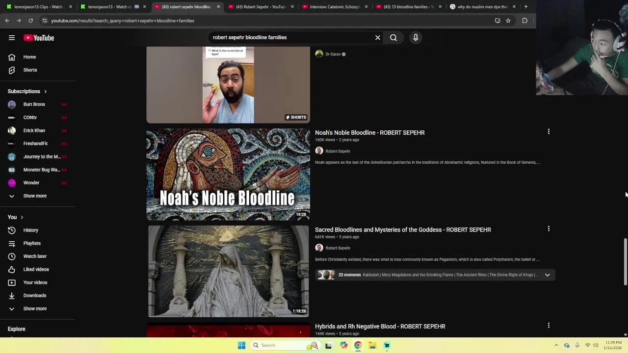Viewport: 628px width, 353px height.
Task: Go forward in the browser
Action: coord(19,21)
